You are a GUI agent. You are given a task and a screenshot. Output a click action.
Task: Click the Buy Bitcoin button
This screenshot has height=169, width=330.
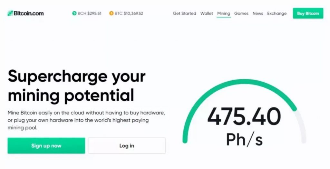(308, 13)
